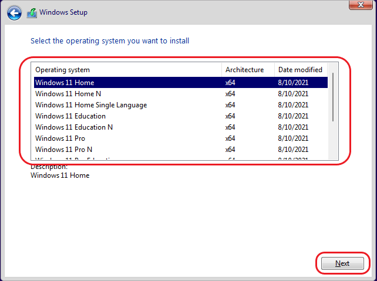Click the blue back arrow button

14,13
